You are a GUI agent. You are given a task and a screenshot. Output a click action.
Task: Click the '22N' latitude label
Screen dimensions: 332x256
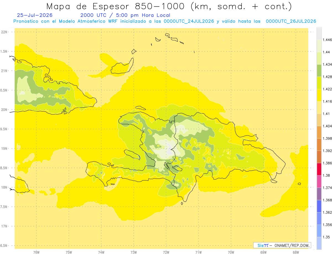tap(4, 32)
